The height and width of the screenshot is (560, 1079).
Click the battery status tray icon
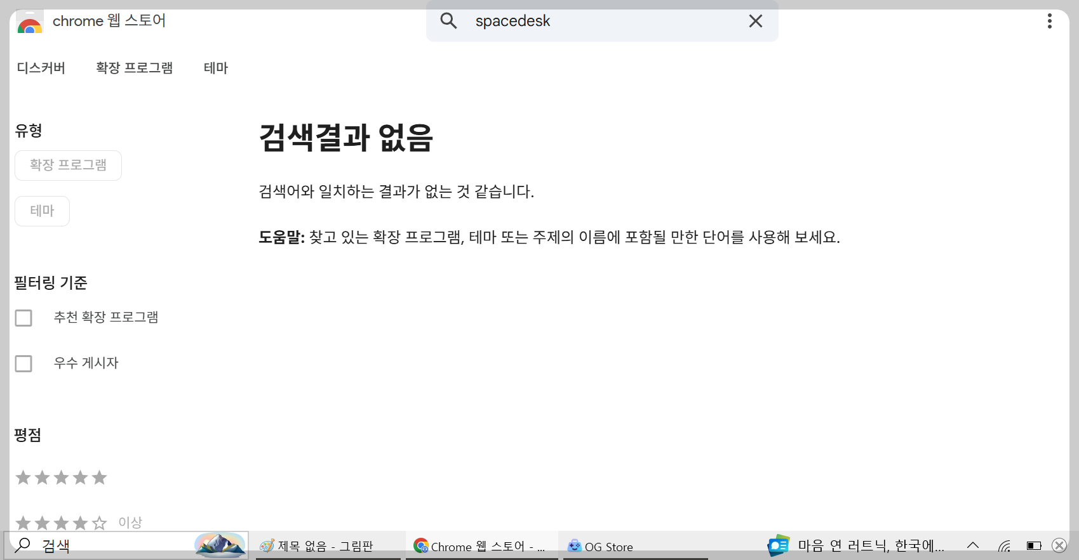(1034, 545)
